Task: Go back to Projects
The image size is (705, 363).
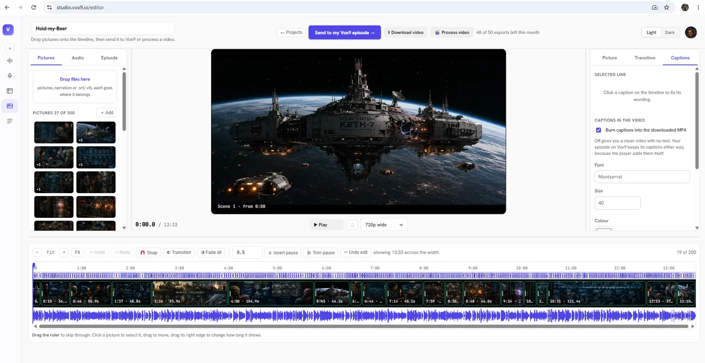Action: [x=291, y=33]
